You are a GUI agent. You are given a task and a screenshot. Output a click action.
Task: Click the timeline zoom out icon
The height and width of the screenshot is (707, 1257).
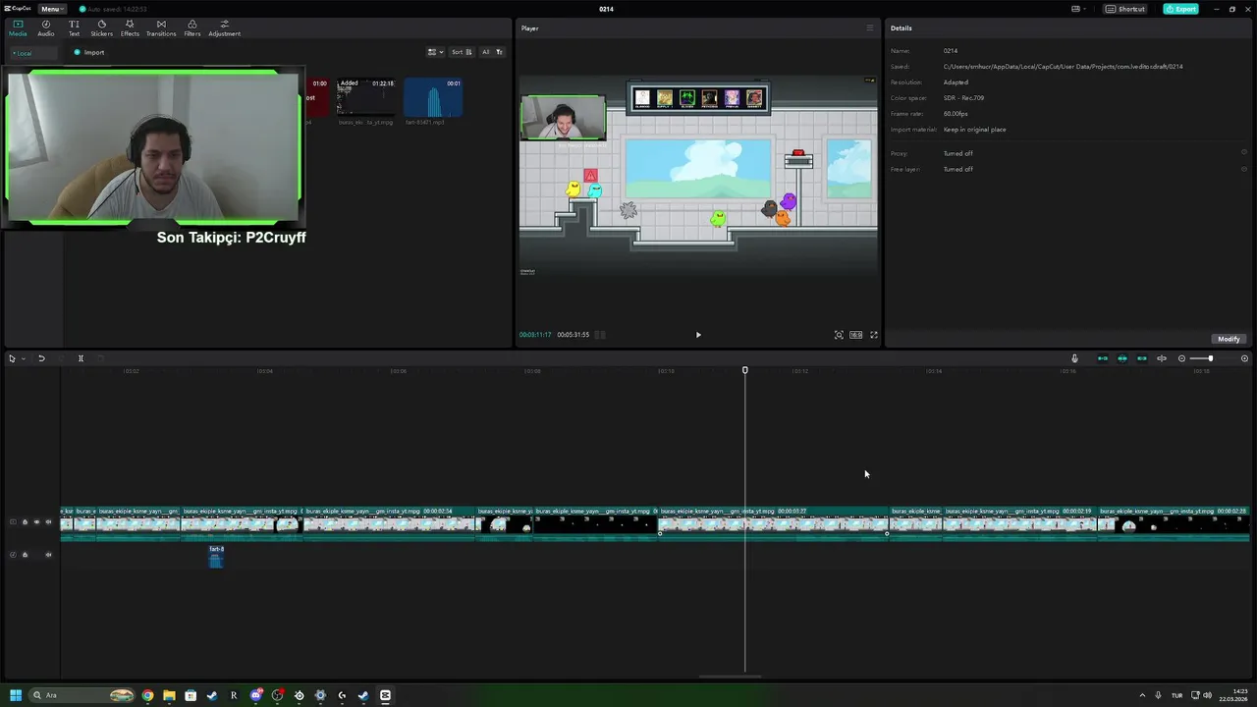pos(1181,358)
